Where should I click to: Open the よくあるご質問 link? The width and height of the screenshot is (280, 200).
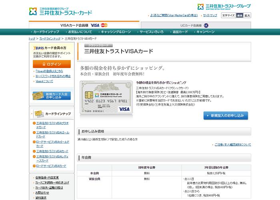click(x=174, y=15)
